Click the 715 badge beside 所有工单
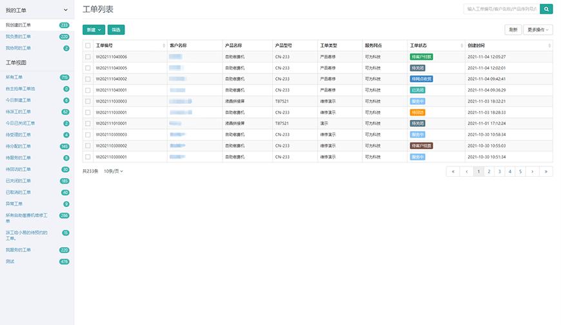The width and height of the screenshot is (561, 325). [x=64, y=77]
